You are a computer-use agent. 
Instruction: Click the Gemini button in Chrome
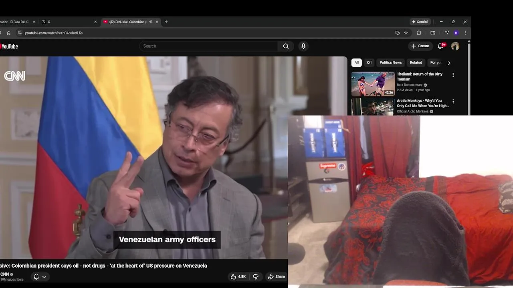coord(420,22)
